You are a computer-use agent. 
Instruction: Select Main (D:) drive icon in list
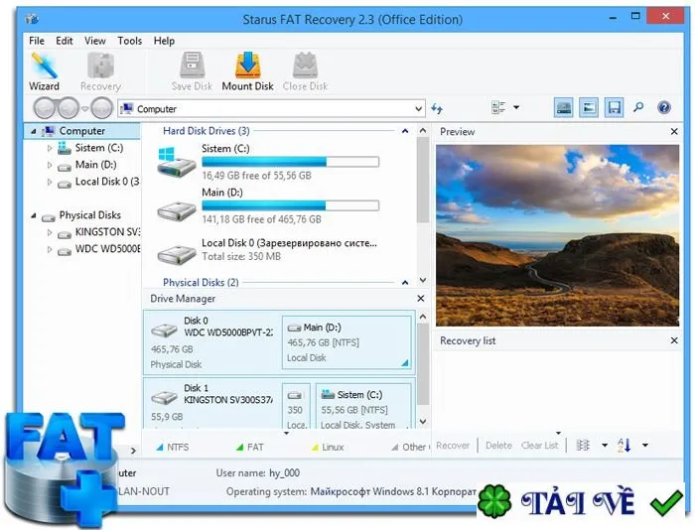tap(177, 210)
